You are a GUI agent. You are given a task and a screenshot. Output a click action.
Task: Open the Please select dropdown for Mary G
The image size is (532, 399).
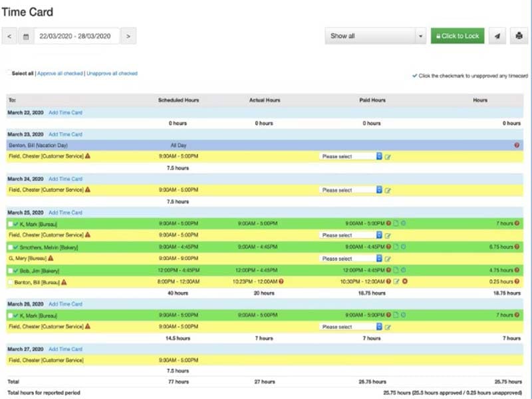point(349,258)
